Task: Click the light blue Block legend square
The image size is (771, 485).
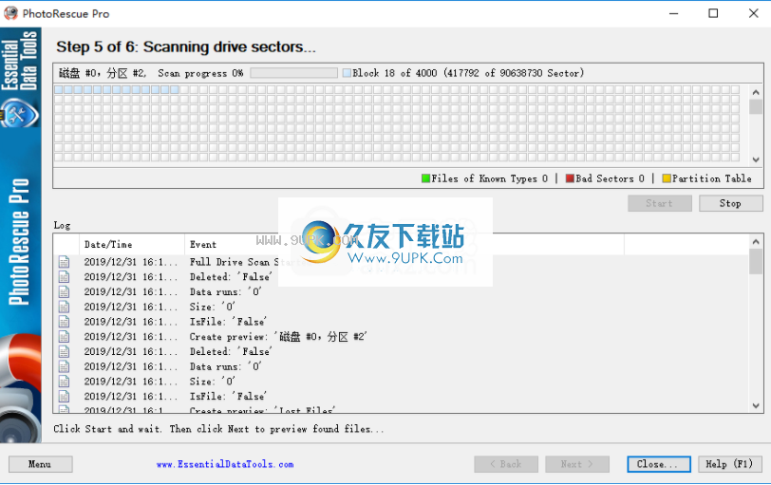Action: pyautogui.click(x=347, y=73)
